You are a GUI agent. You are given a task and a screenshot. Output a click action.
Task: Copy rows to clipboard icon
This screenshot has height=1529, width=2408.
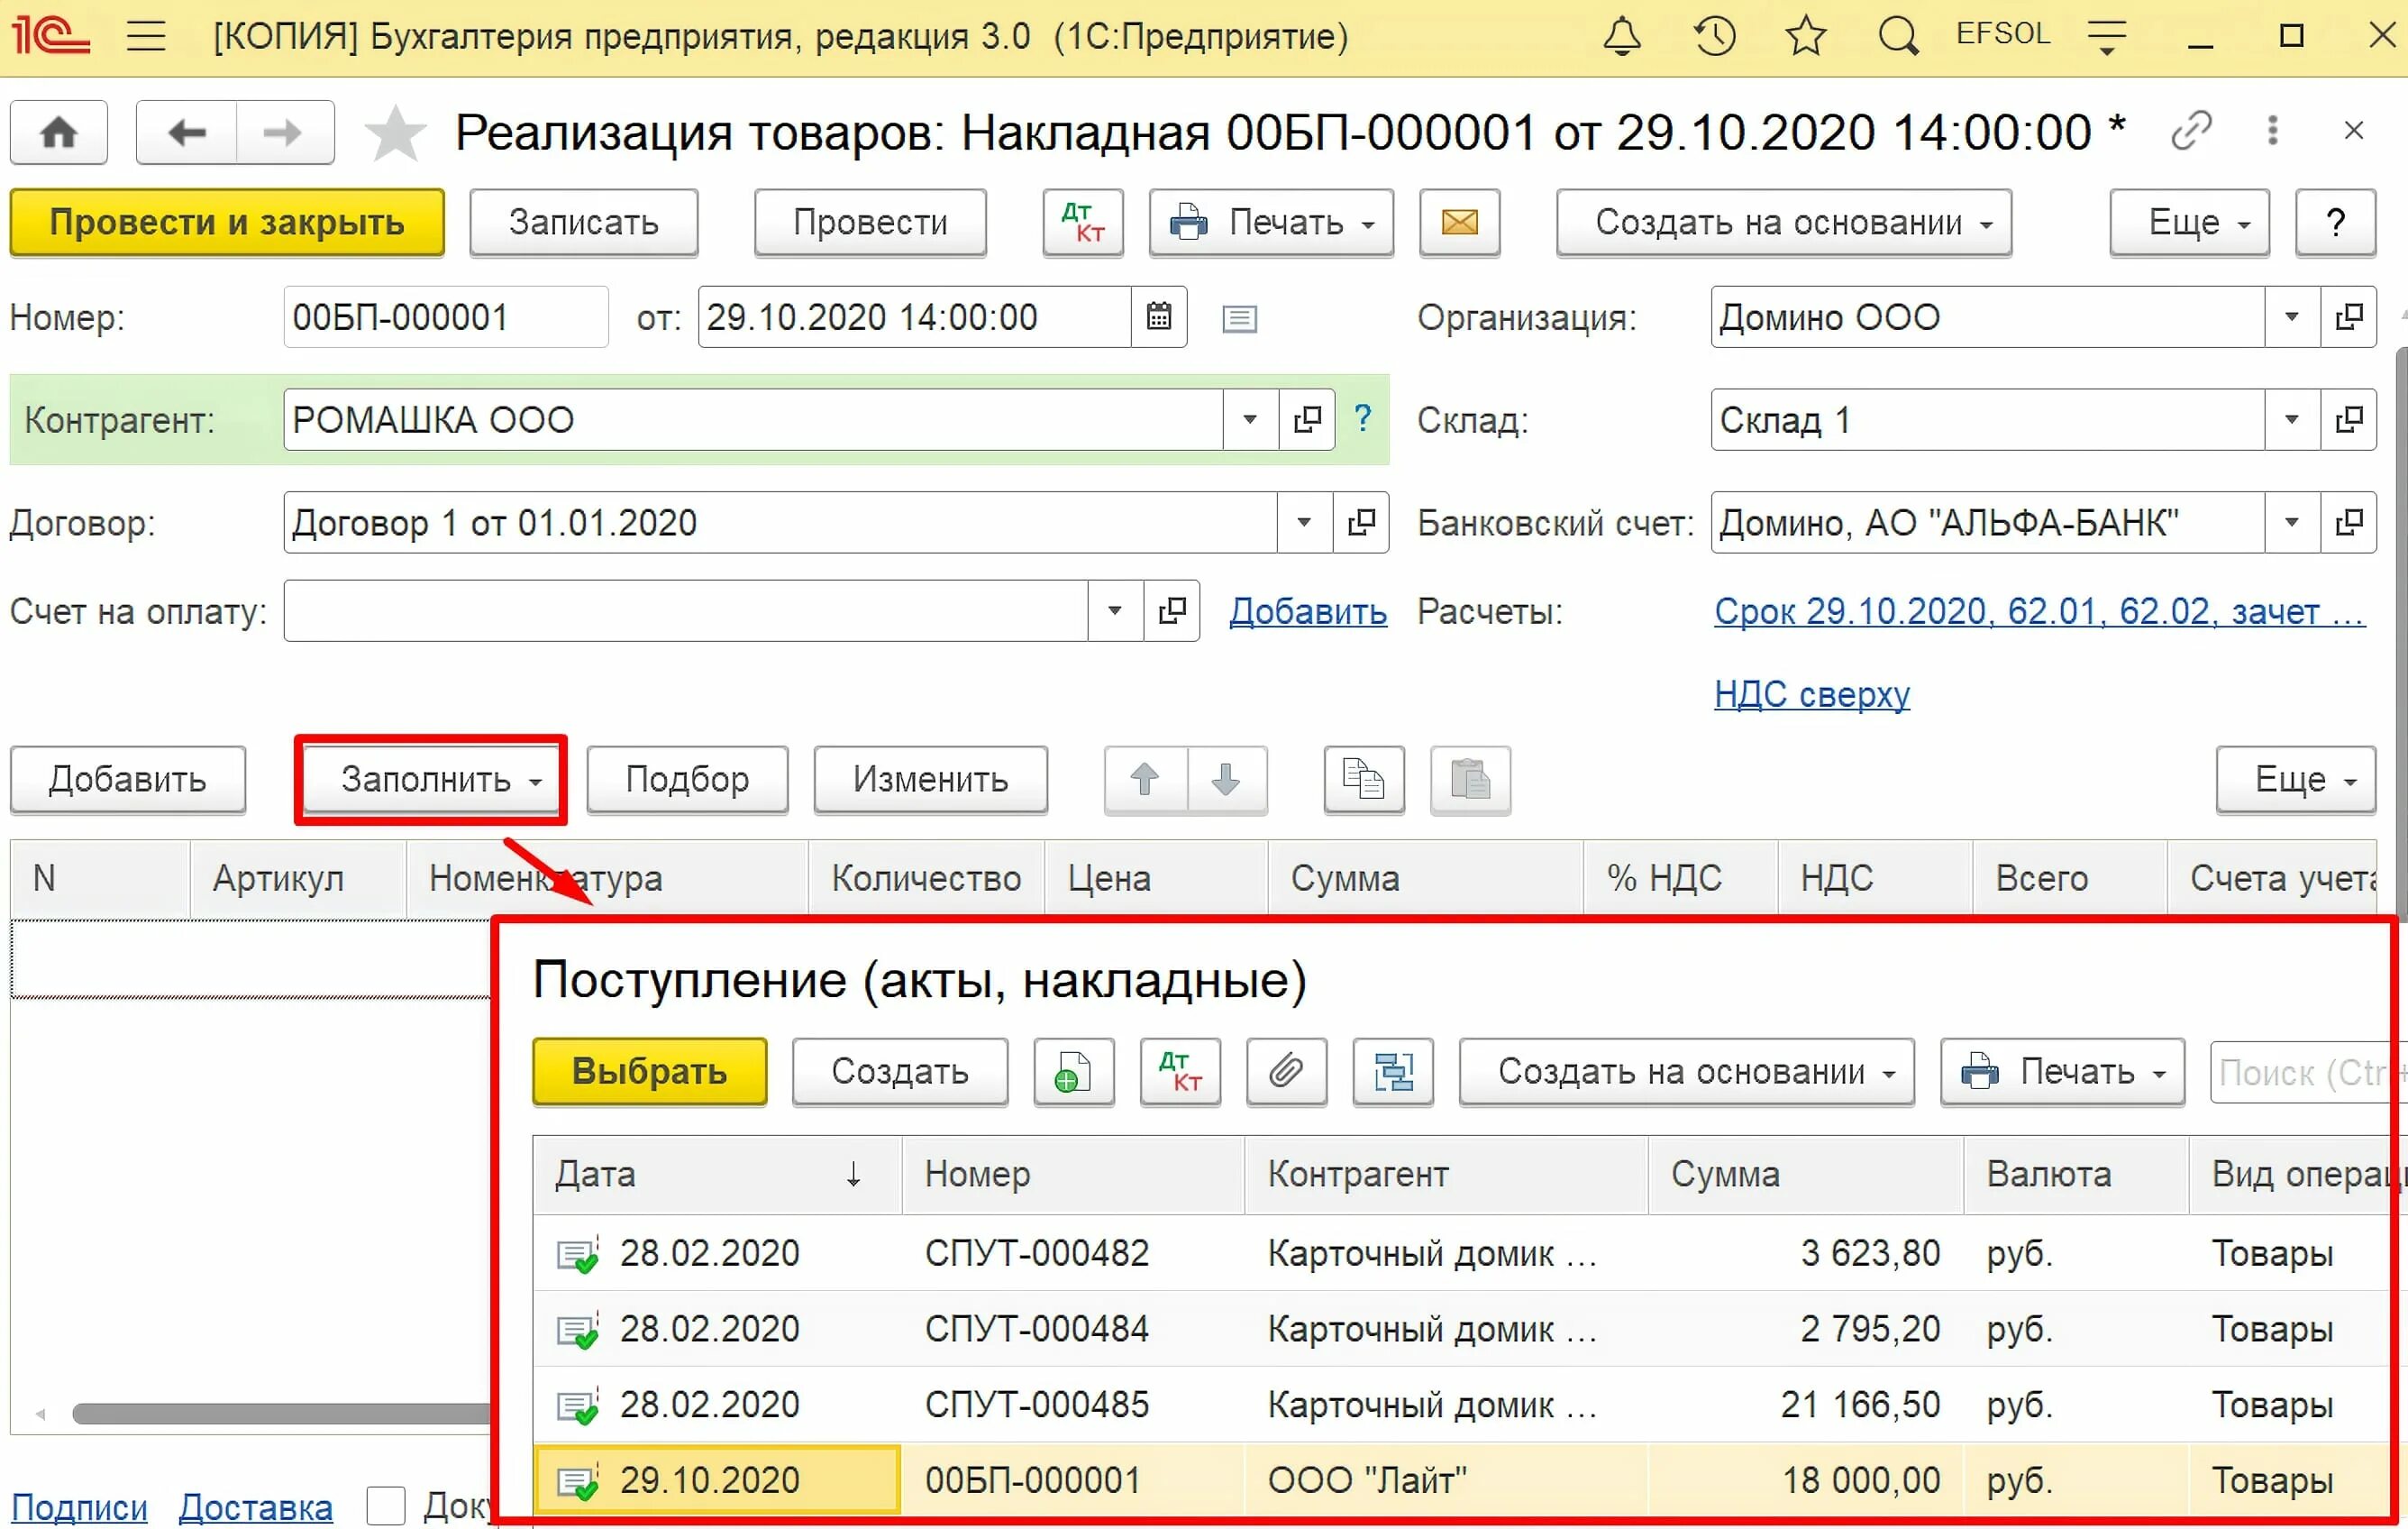(1364, 780)
